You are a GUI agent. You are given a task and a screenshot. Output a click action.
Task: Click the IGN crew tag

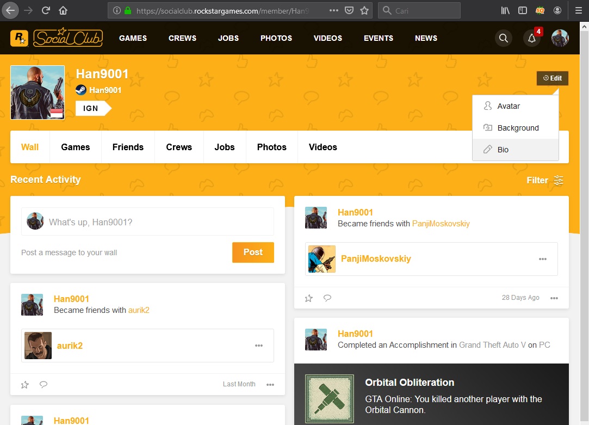[93, 108]
